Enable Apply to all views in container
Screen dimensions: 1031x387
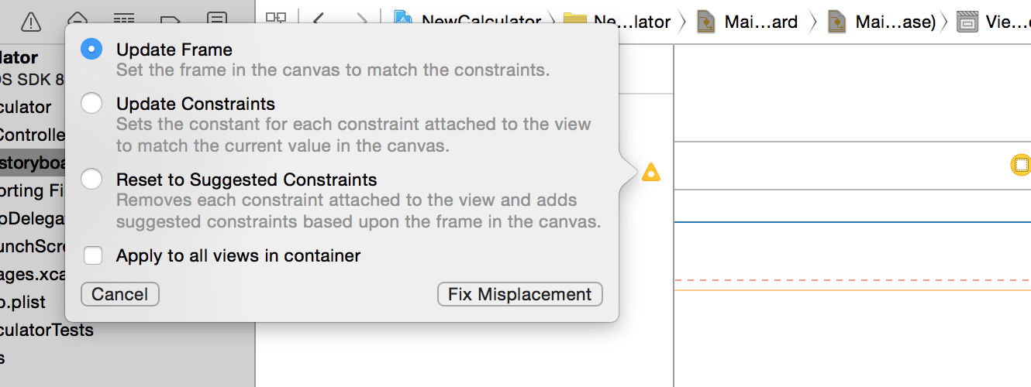coord(93,255)
